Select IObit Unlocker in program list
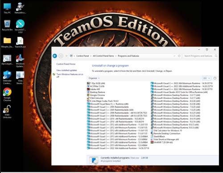 [x=95, y=98]
